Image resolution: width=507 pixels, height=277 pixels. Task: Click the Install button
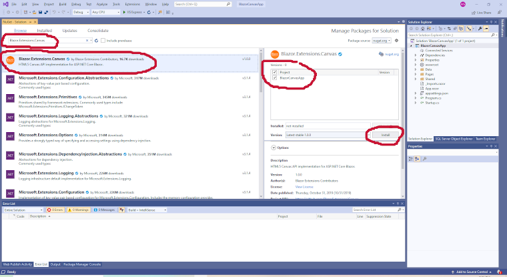(386, 135)
